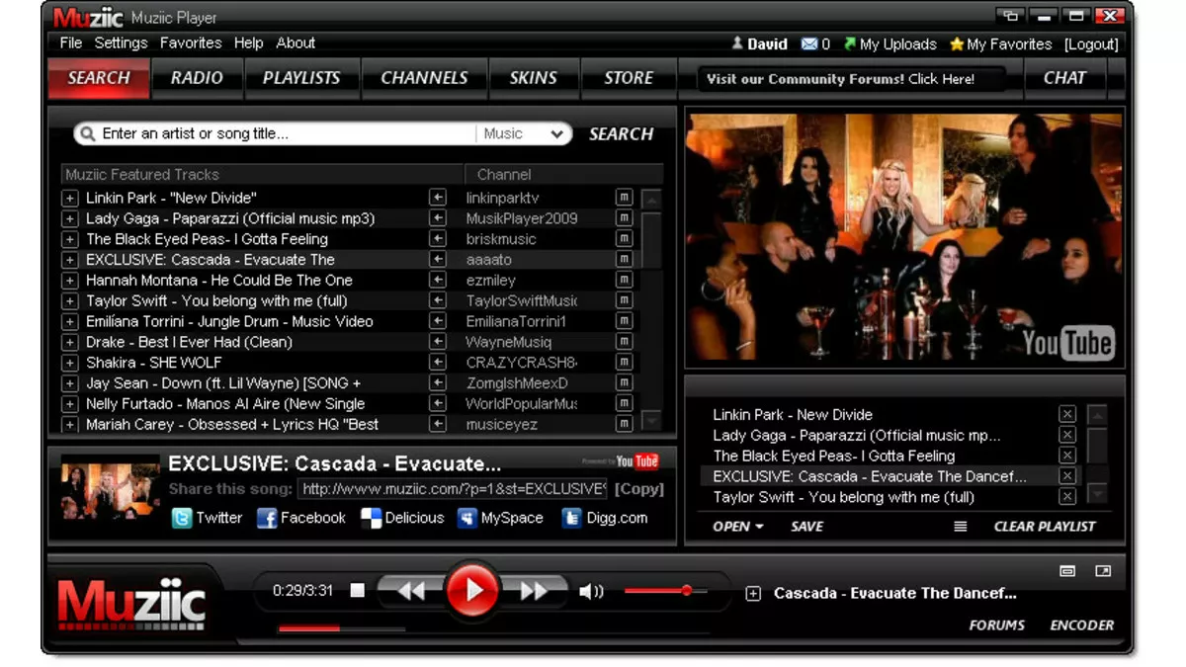
Task: Expand the OPEN playlist dropdown
Action: coord(738,527)
